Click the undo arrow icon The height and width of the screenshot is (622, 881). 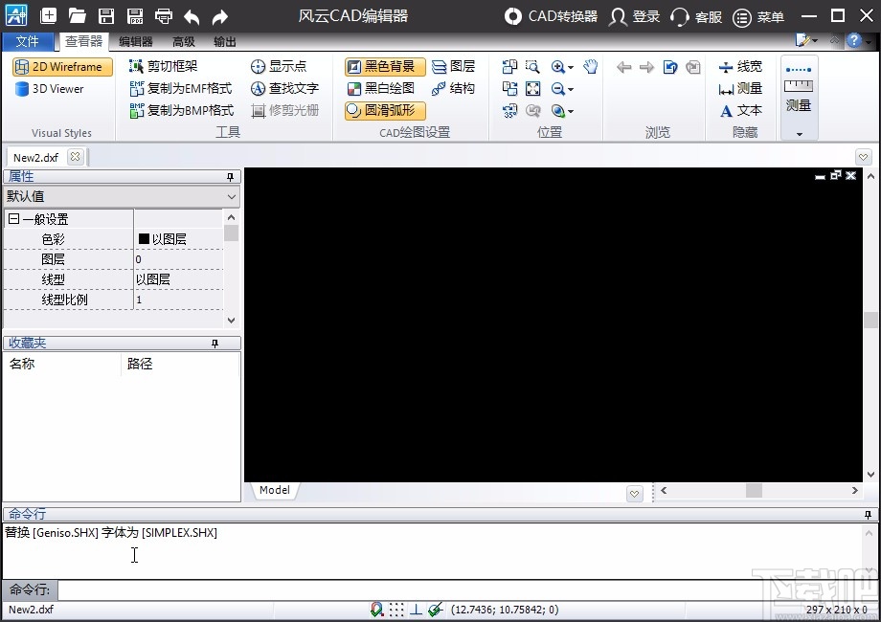click(192, 16)
